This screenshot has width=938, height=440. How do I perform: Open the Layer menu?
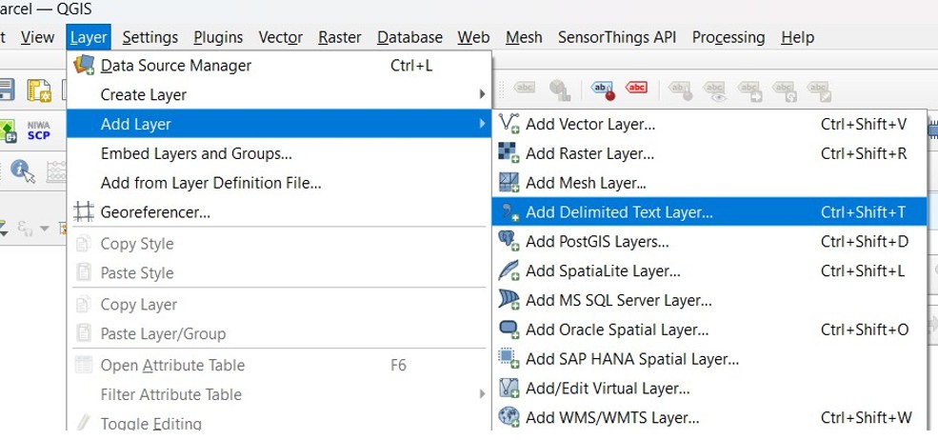coord(89,37)
